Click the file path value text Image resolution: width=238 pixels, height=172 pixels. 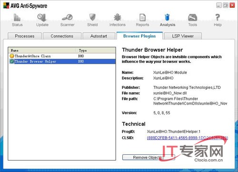(190, 101)
